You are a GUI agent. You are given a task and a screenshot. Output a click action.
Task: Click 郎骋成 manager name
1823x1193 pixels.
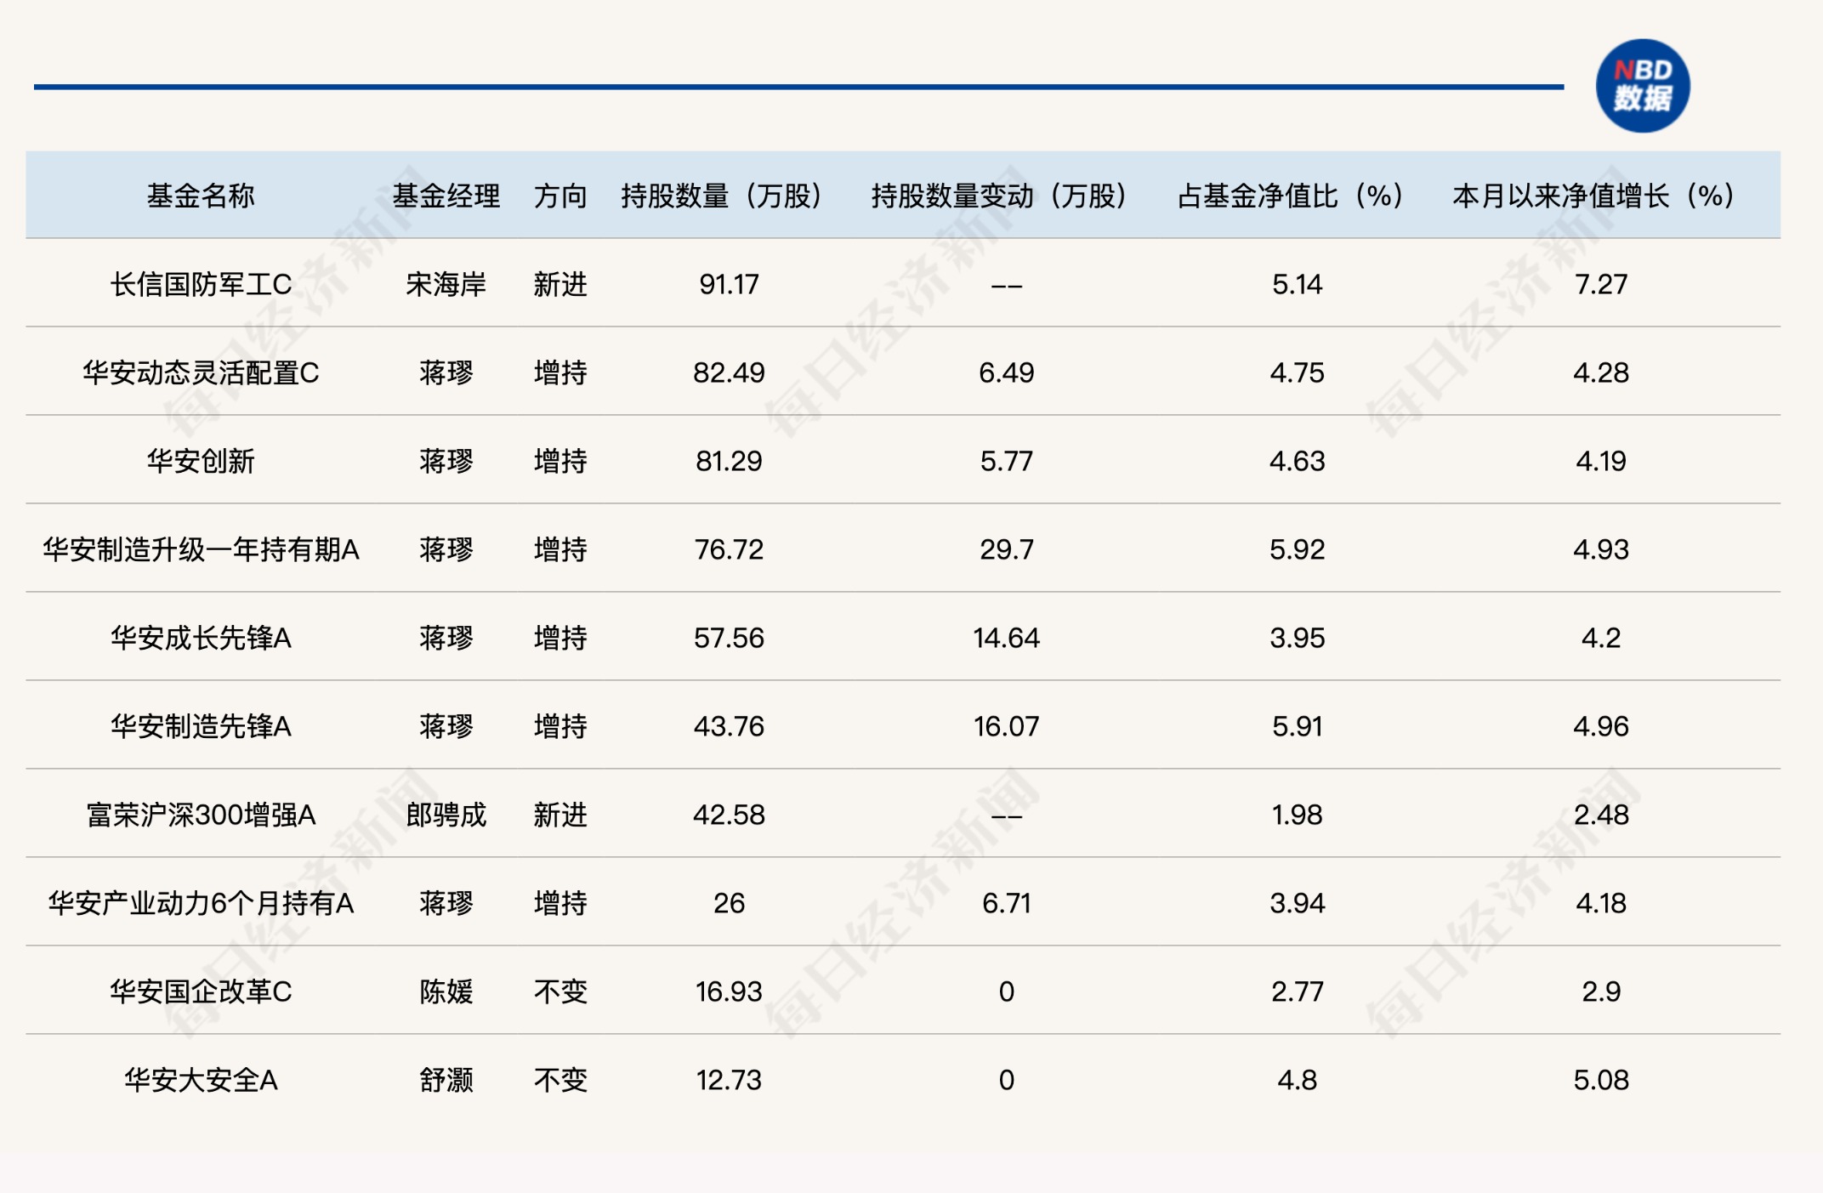coord(446,815)
